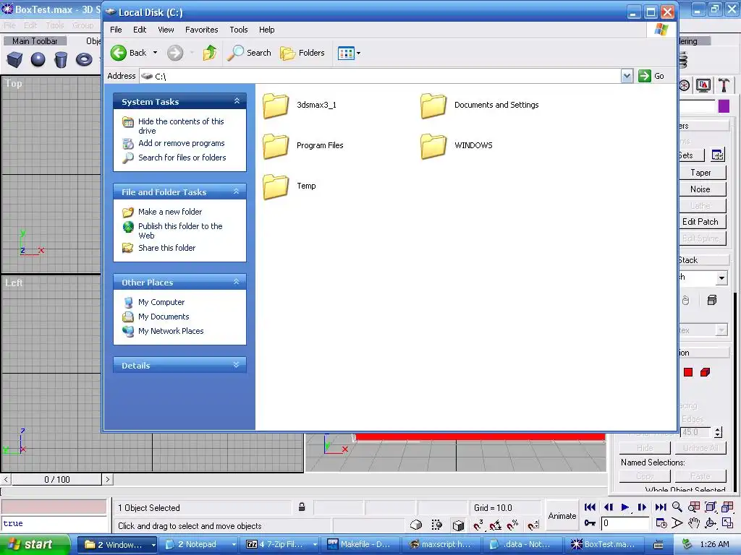The image size is (741, 555).
Task: Click Add or remove programs link
Action: coord(182,143)
